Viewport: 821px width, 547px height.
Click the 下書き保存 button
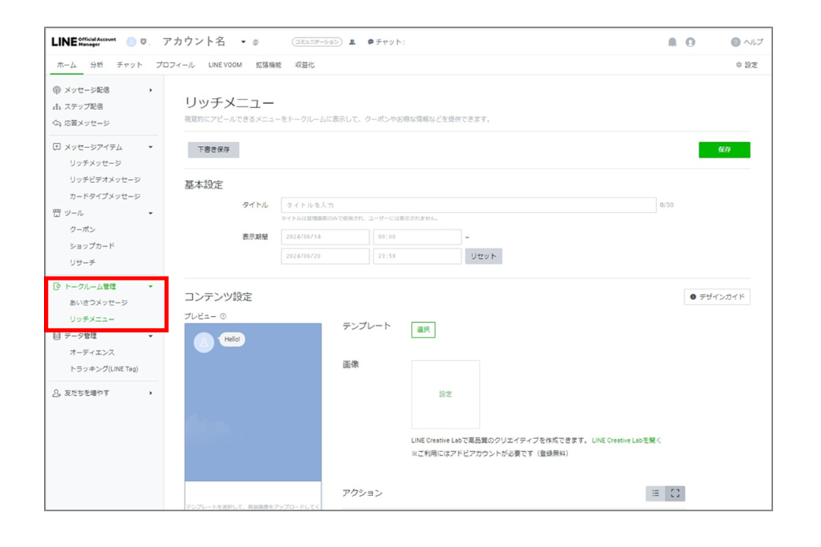coord(213,150)
